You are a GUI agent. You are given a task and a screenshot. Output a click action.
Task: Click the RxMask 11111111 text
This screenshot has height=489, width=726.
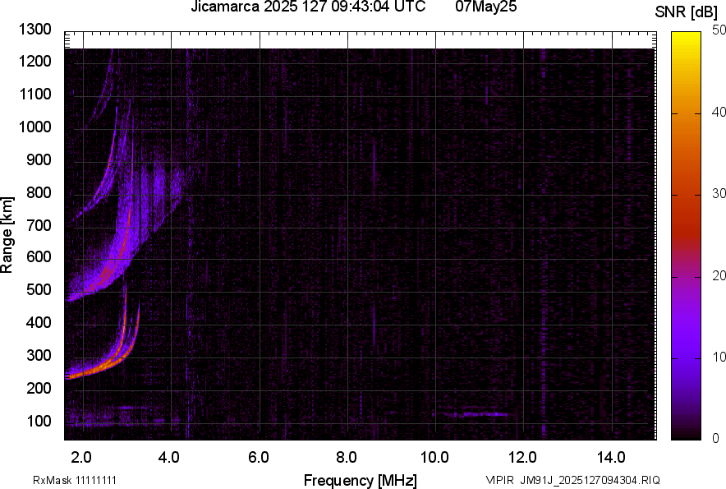75,480
